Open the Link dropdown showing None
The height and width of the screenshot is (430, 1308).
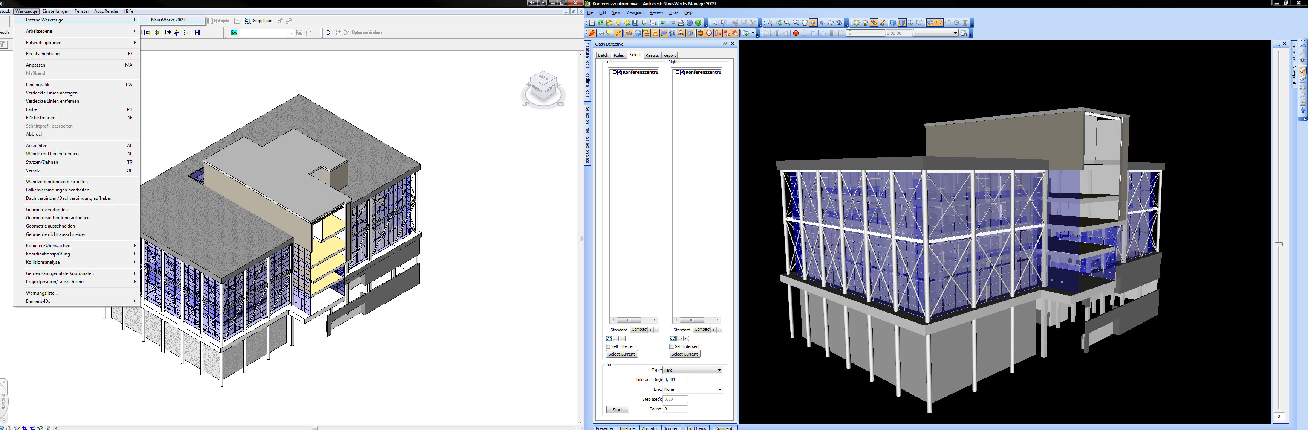click(692, 389)
